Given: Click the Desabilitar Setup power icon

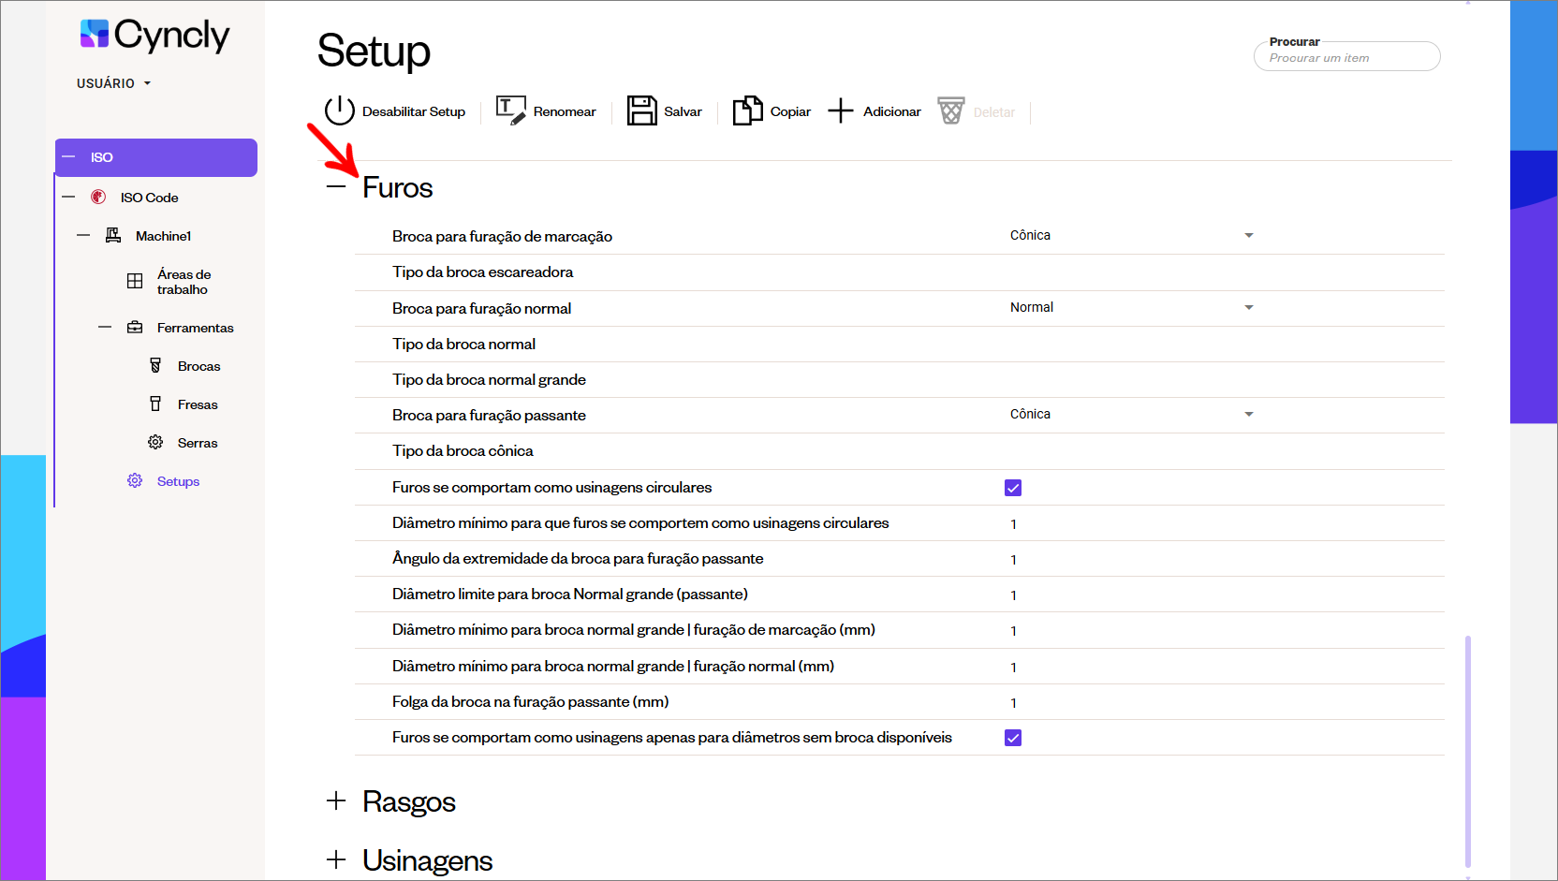Looking at the screenshot, I should click(x=339, y=110).
